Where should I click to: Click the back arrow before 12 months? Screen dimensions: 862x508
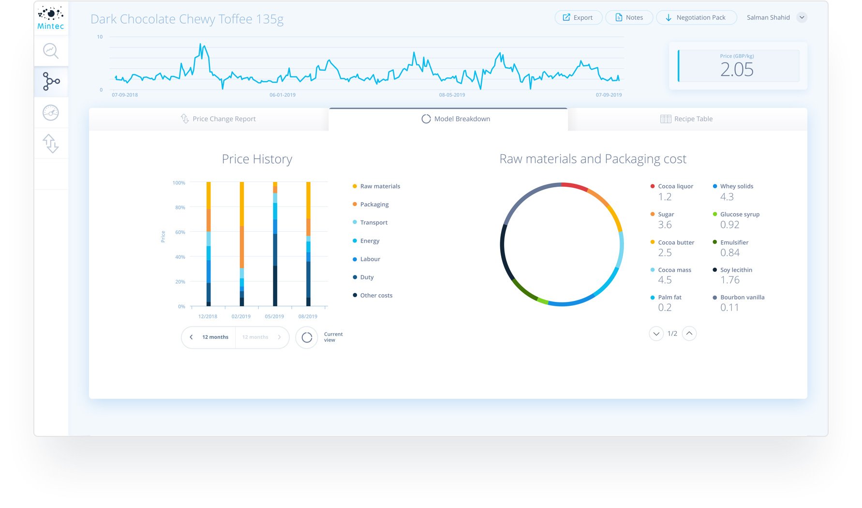(x=191, y=337)
